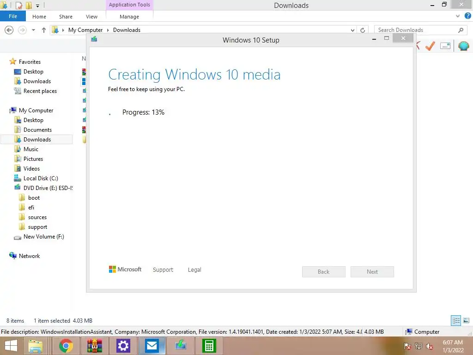
Task: Open WinRAR from the taskbar
Action: click(x=94, y=346)
